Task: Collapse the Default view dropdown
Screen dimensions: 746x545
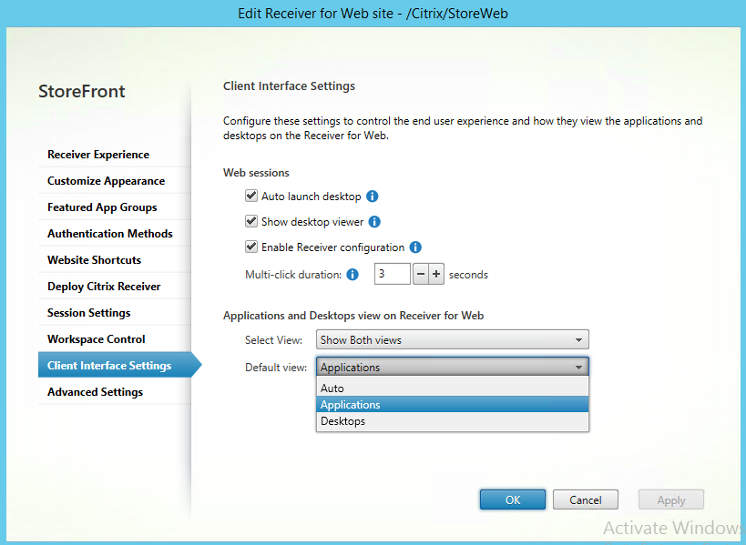Action: coord(453,367)
